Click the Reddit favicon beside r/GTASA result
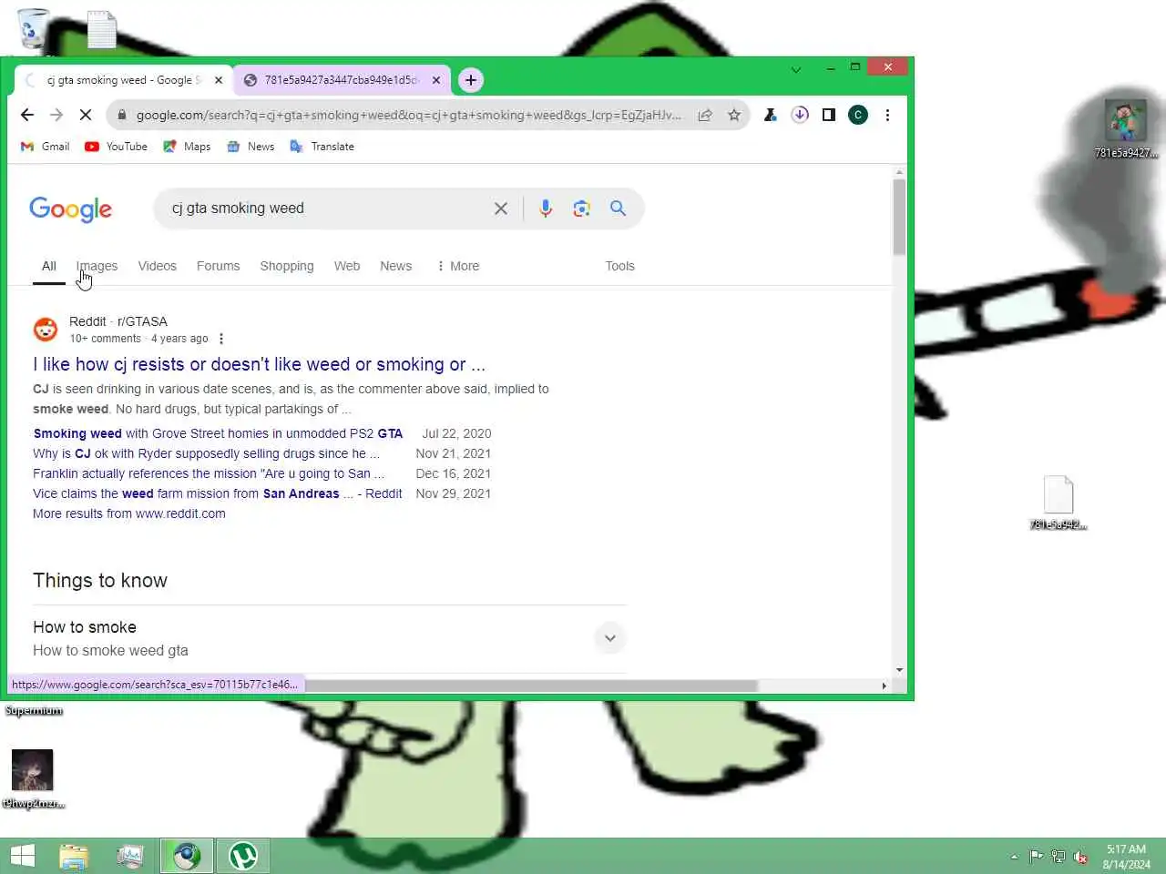Viewport: 1166px width, 874px height. [46, 330]
